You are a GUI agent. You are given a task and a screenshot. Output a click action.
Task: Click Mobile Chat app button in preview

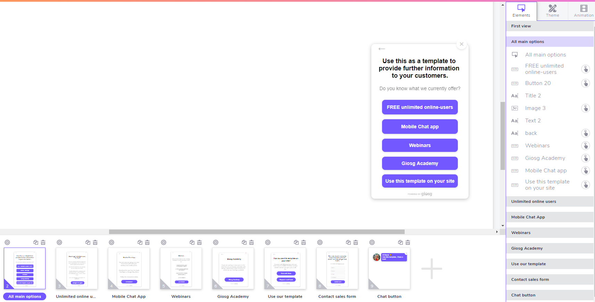tap(420, 127)
